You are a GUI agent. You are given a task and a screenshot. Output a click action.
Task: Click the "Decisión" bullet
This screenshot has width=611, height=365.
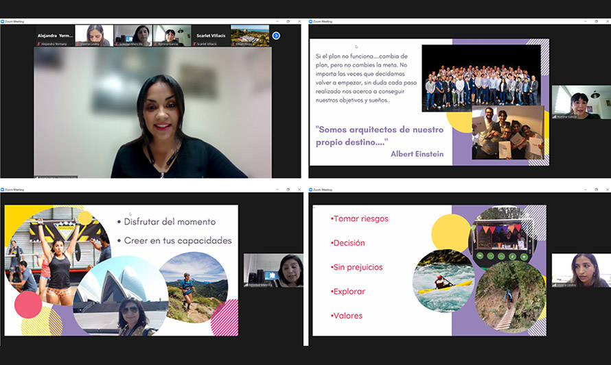pyautogui.click(x=347, y=243)
